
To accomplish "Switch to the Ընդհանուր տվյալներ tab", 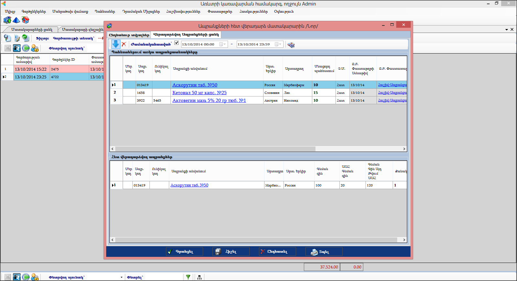I will [x=129, y=35].
